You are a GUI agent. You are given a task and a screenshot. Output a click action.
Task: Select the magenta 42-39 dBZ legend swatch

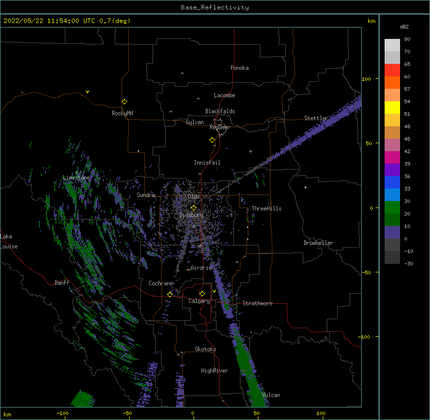pos(392,157)
